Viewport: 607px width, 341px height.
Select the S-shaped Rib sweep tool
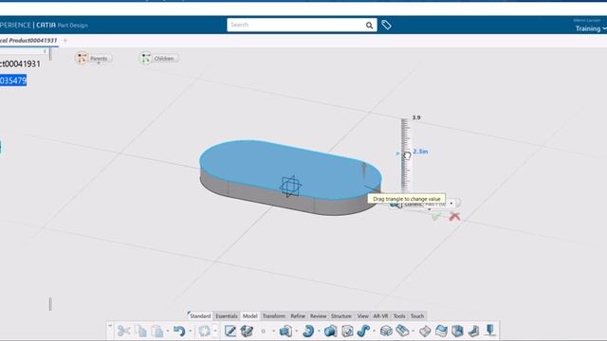[363, 331]
